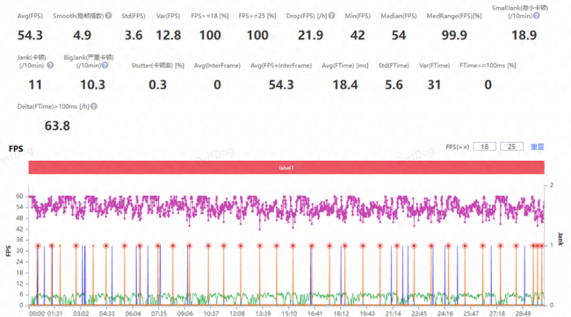Select the Min(FPS) label

point(358,16)
